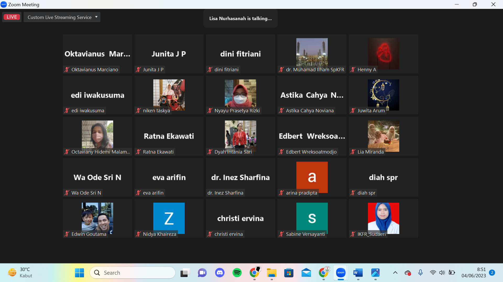Show hidden system tray icons chevron
The width and height of the screenshot is (503, 282).
click(395, 273)
